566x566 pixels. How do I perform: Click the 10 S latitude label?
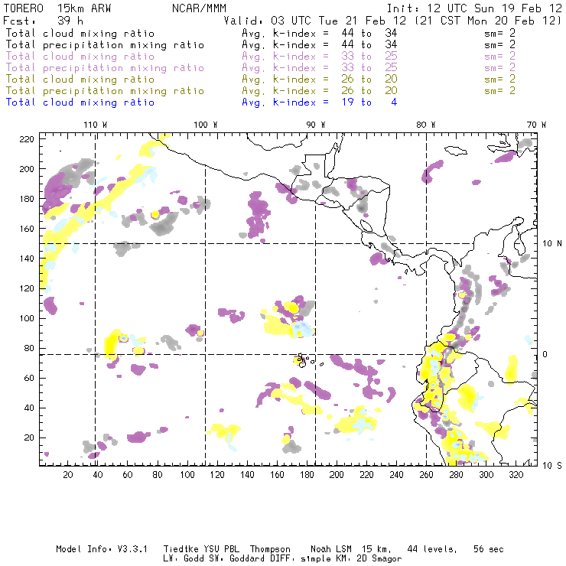(x=552, y=465)
